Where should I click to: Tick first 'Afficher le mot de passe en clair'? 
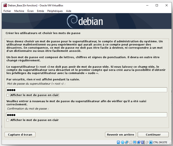click(x=8, y=95)
